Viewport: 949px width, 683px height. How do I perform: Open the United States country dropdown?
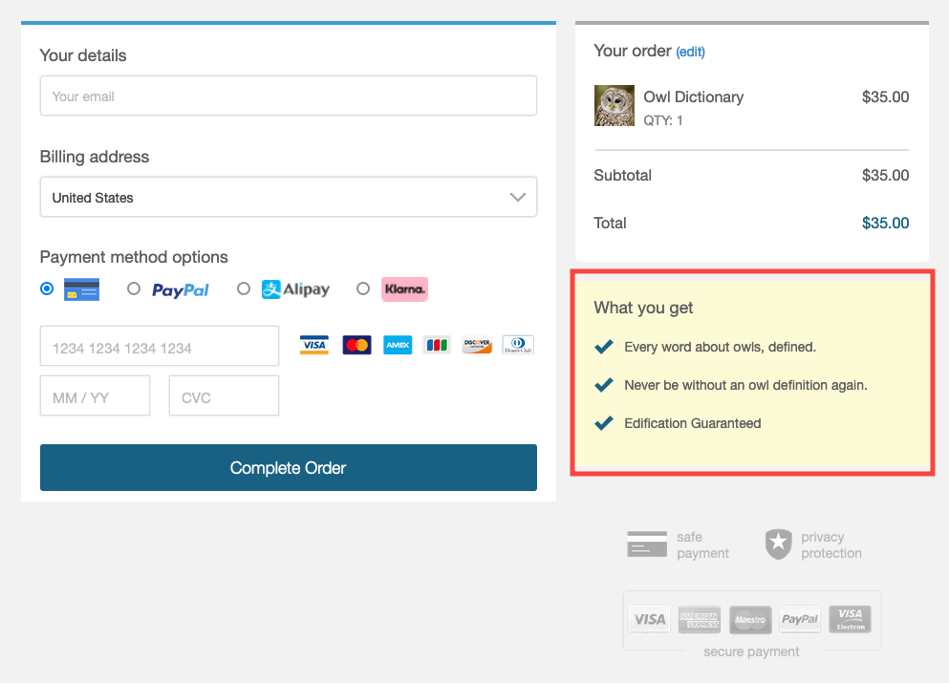click(x=288, y=197)
